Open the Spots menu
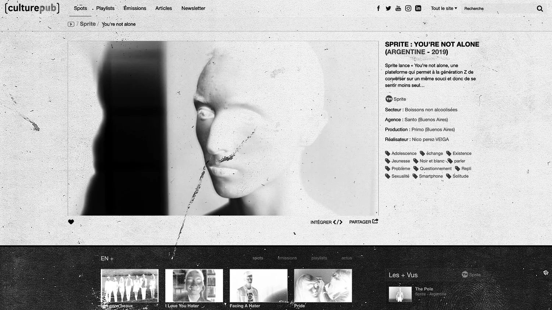 click(80, 8)
